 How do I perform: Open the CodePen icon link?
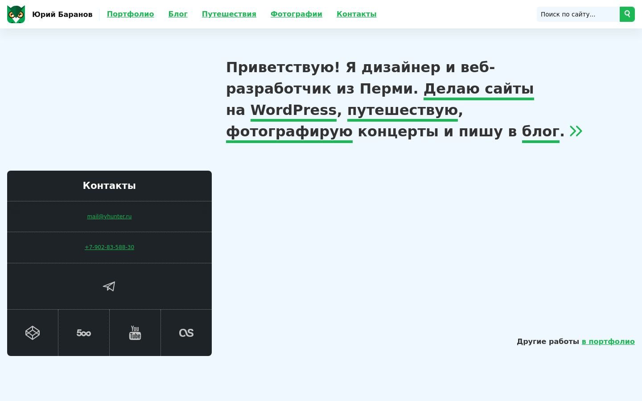[x=33, y=333]
